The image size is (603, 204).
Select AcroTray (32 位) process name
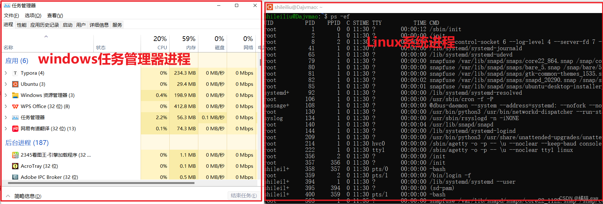click(x=39, y=166)
